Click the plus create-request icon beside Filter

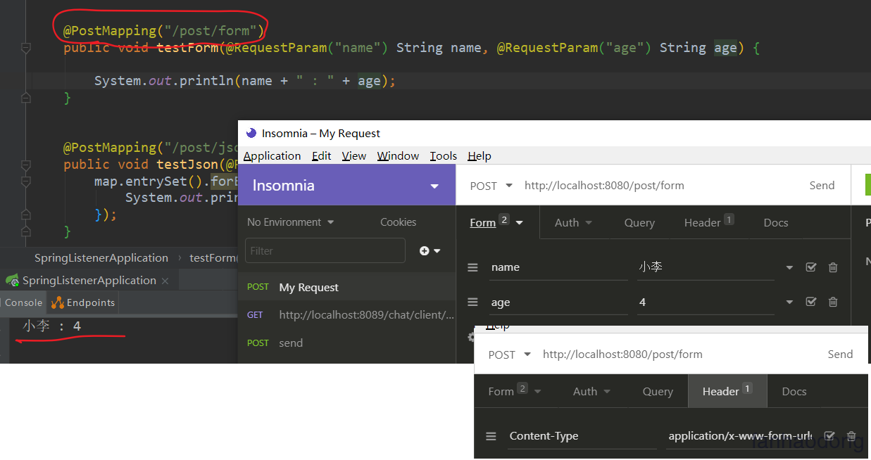[430, 250]
